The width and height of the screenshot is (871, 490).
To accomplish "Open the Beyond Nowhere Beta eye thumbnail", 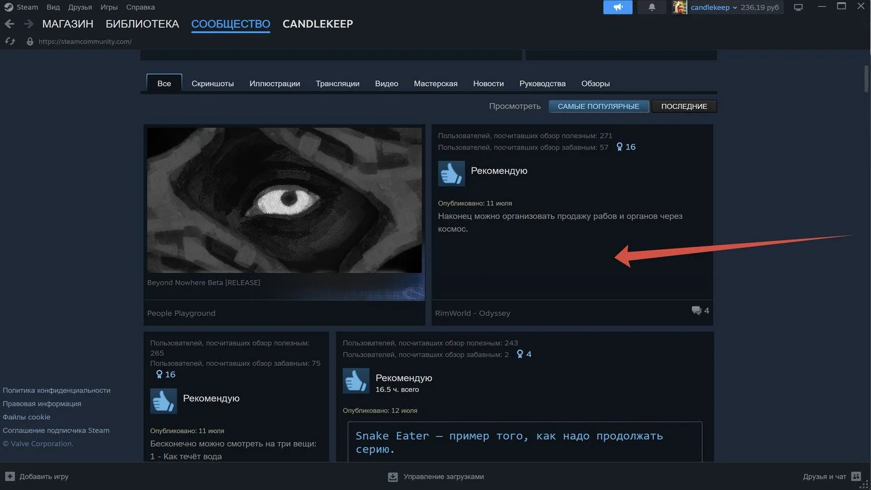I will pyautogui.click(x=284, y=200).
